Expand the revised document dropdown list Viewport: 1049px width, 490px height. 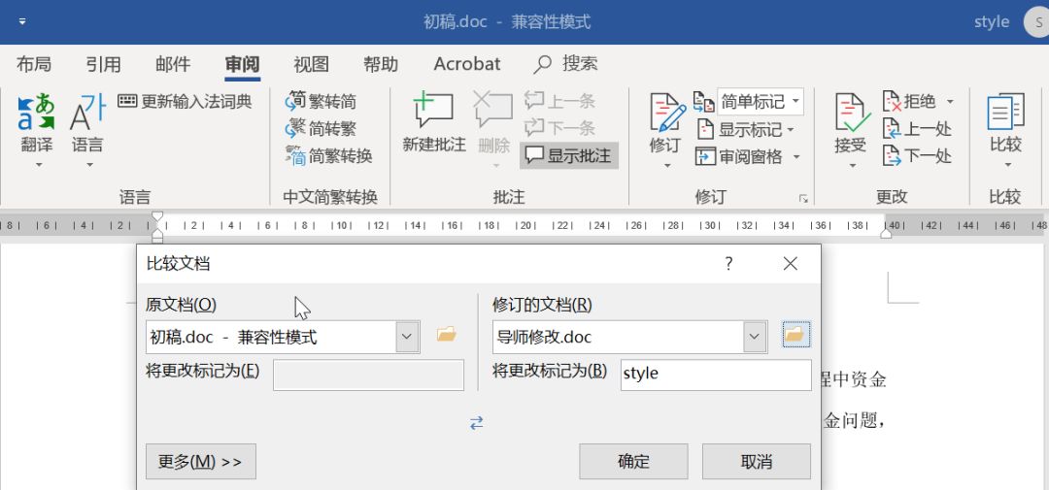pyautogui.click(x=755, y=337)
